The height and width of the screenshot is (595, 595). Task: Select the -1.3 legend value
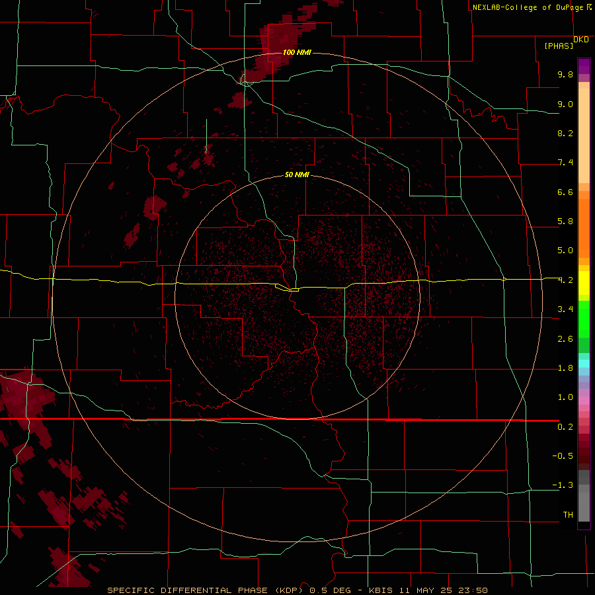(x=563, y=485)
